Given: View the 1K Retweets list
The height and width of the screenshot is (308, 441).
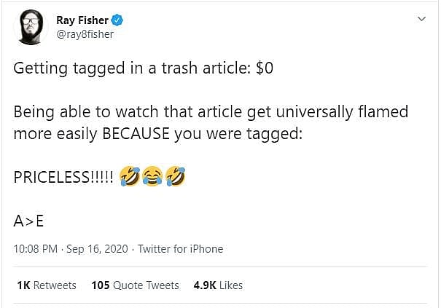Looking at the screenshot, I should (x=47, y=285).
